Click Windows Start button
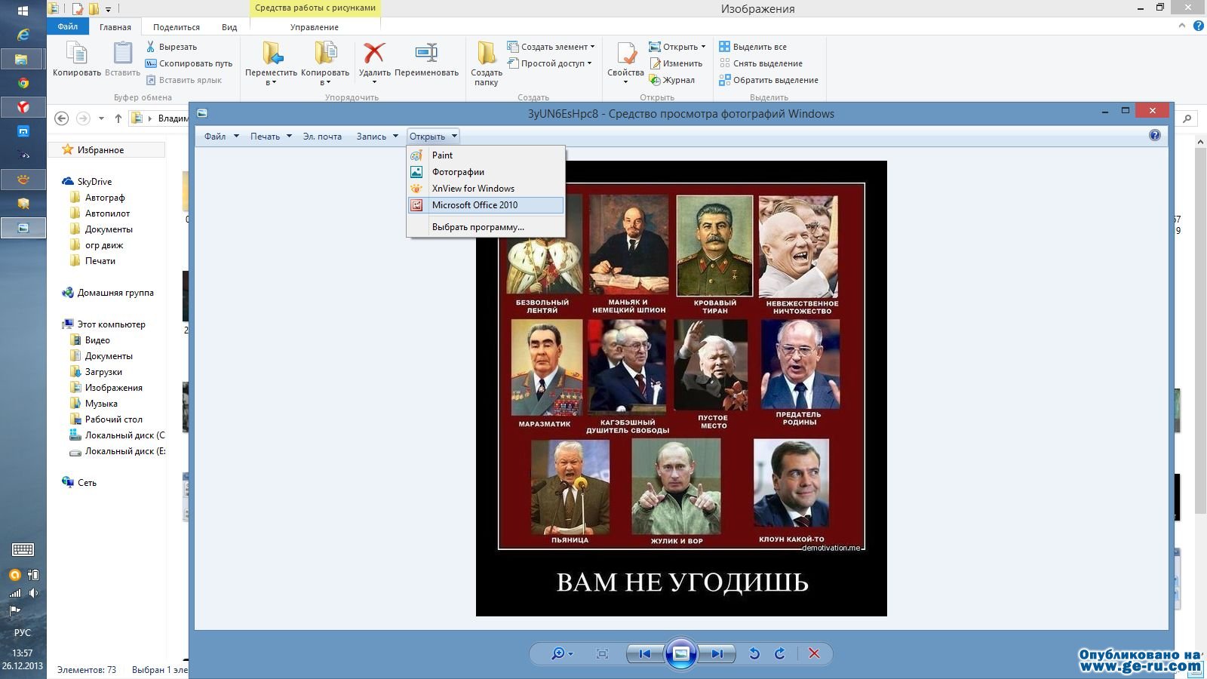The width and height of the screenshot is (1207, 679). tap(23, 11)
